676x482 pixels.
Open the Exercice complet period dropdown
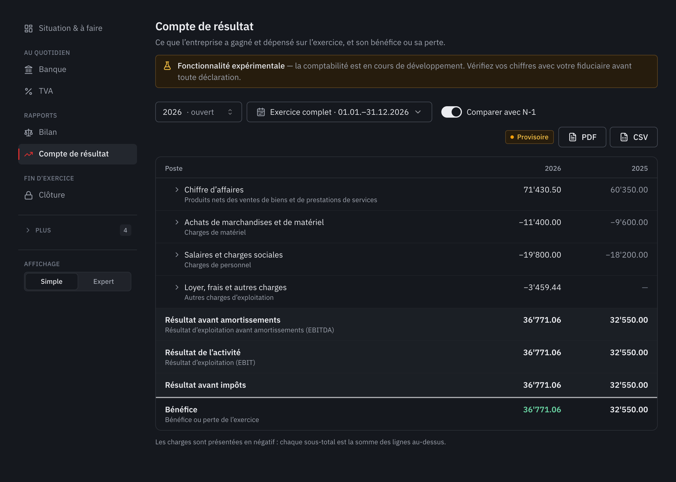click(x=339, y=112)
